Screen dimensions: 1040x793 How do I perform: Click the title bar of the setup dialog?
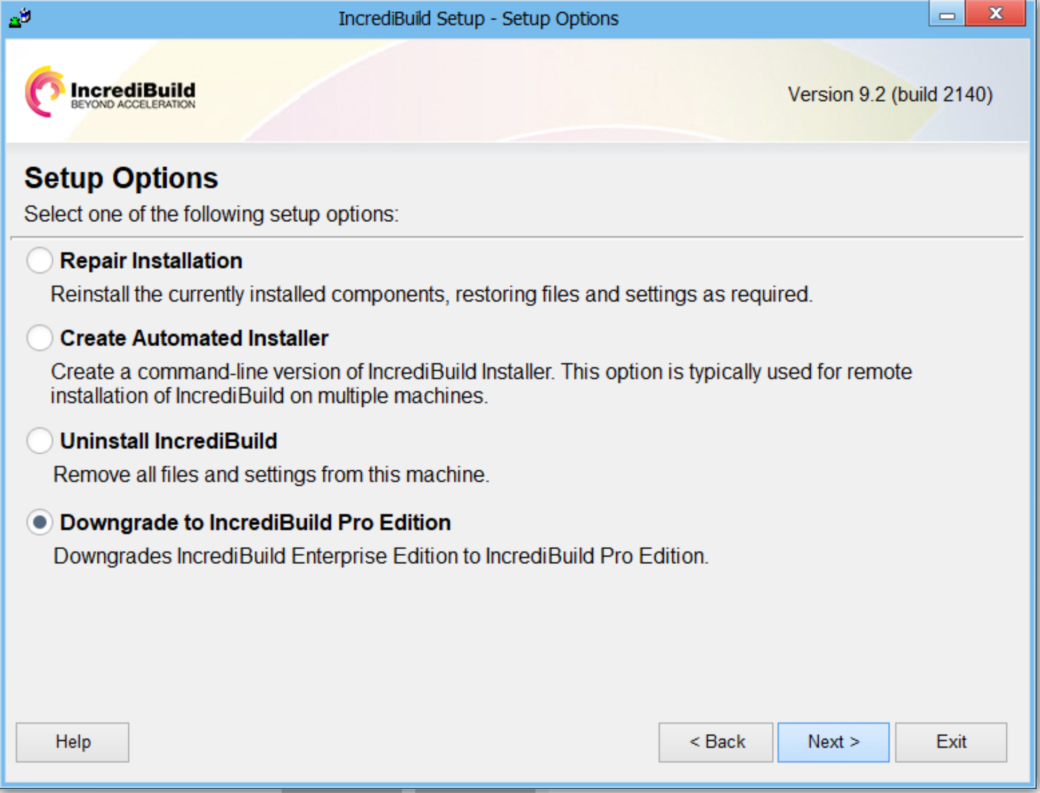(478, 18)
